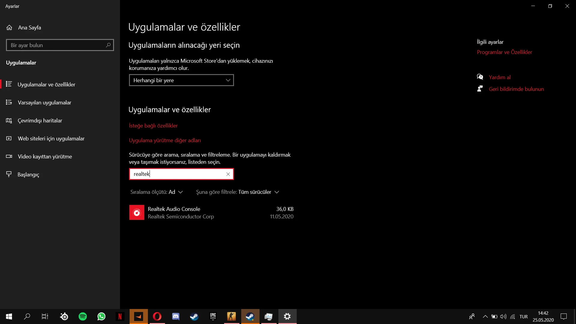Screen dimensions: 576x324
Task: Open Discord from the taskbar
Action: pos(175,316)
